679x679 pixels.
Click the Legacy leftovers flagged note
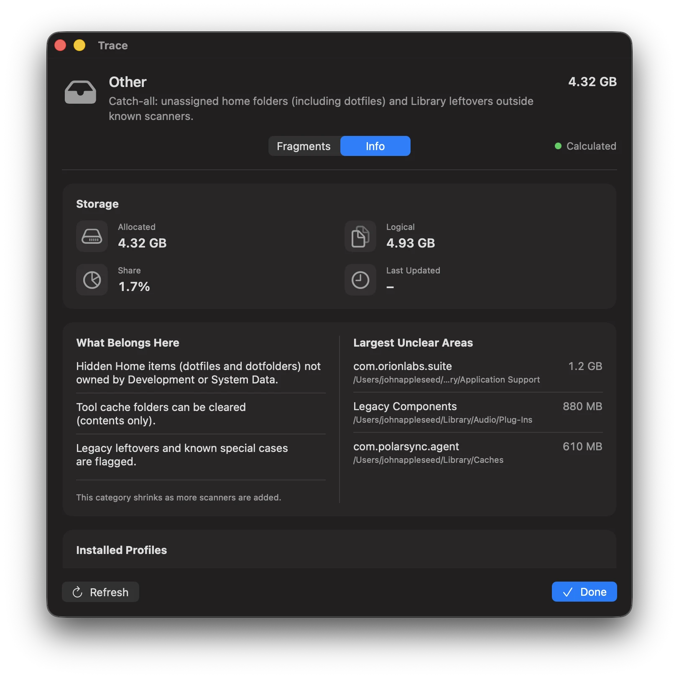[182, 455]
